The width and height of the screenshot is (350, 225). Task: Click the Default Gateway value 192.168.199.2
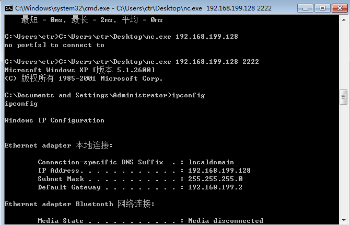point(215,187)
